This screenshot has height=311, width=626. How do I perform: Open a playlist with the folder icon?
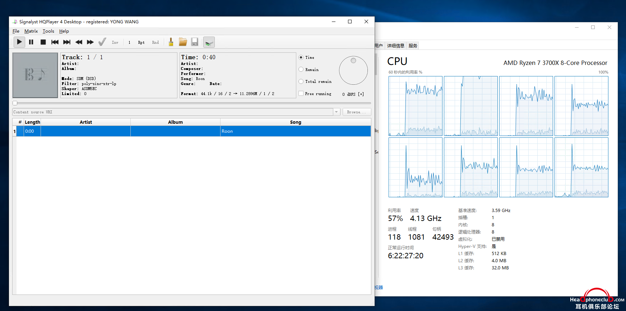tap(183, 42)
